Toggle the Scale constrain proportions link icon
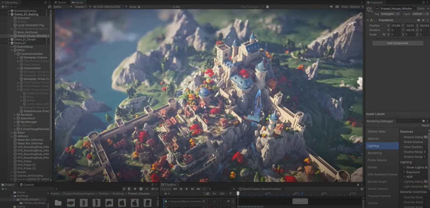 pyautogui.click(x=384, y=35)
